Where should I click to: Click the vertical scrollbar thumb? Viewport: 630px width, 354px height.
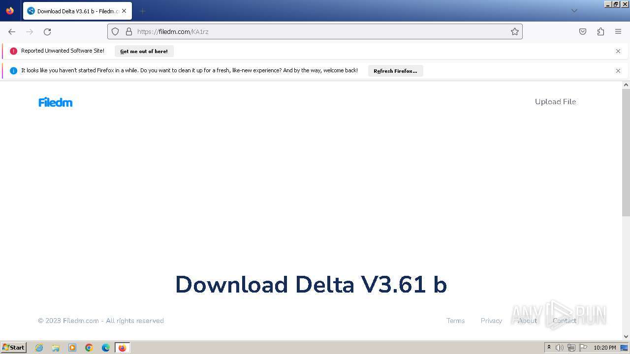[626, 152]
